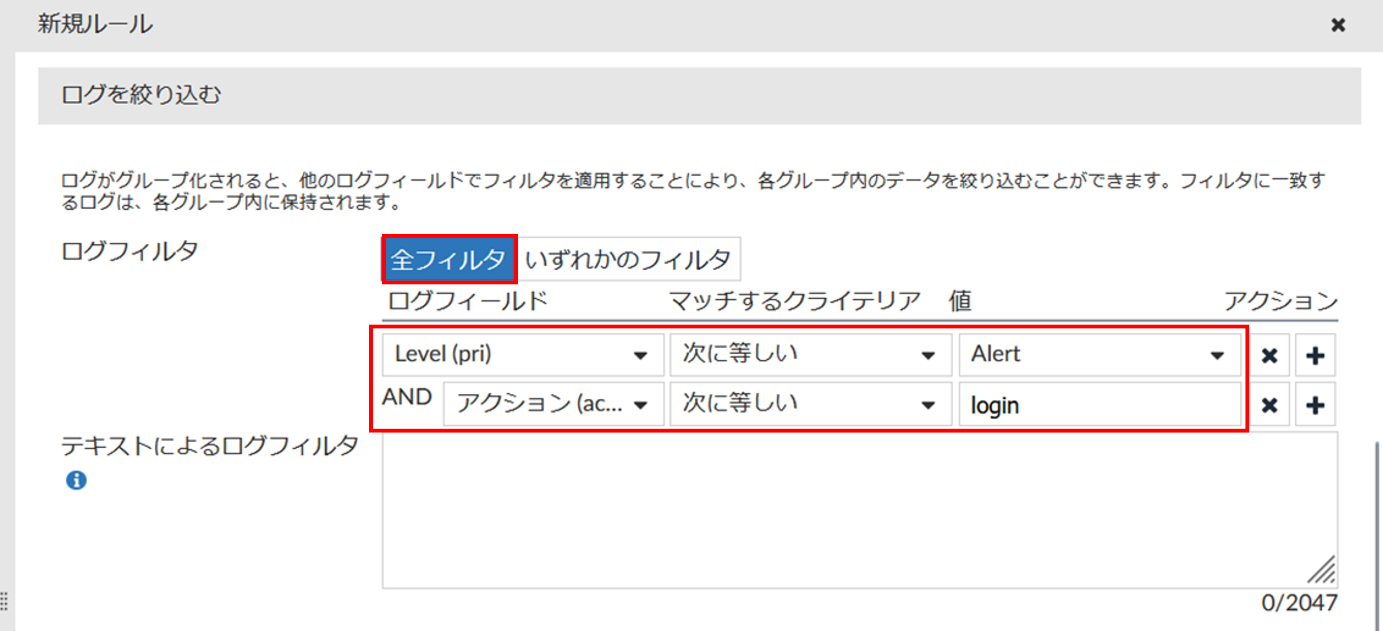Click inside the text log filter textarea

coord(859,510)
